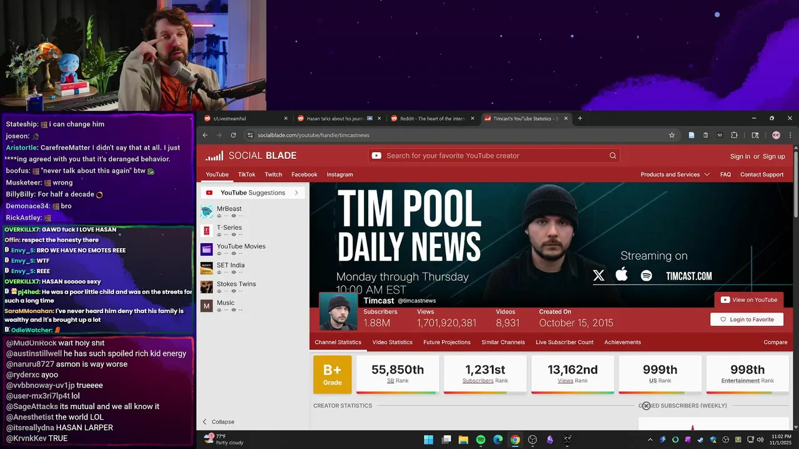
Task: Go back using the browser back arrow
Action: (x=205, y=135)
